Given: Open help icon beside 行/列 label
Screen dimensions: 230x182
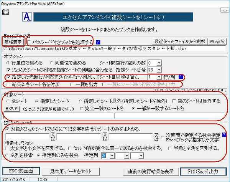Looking at the screenshot, I should point(181,77).
